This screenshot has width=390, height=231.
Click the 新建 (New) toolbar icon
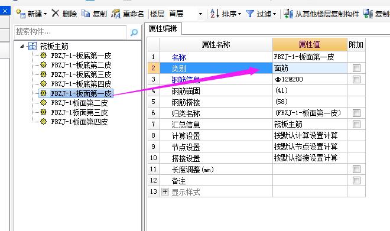(x=21, y=14)
